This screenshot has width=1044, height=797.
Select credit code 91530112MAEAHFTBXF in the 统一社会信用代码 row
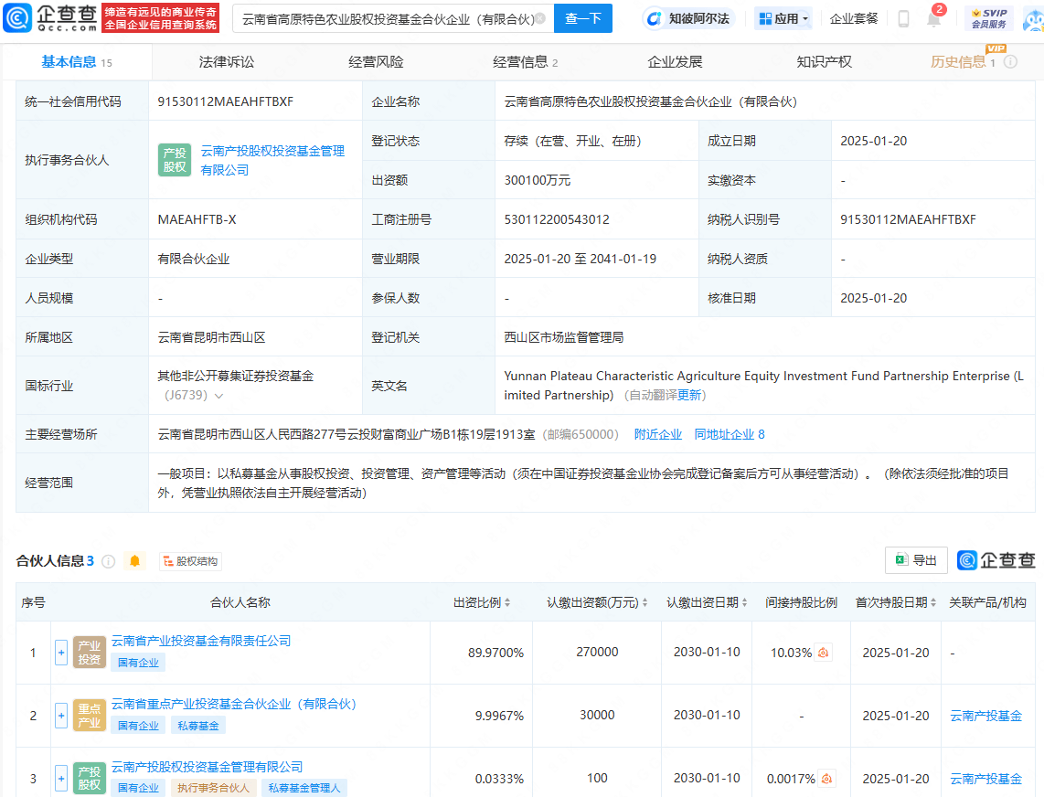click(x=225, y=101)
